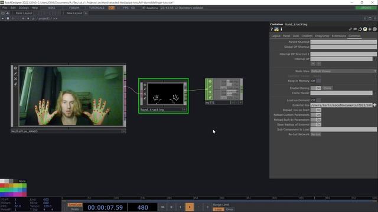Click the arrow flag on MediaPipe_HANDS node
The width and height of the screenshot is (378, 212).
click(x=15, y=73)
